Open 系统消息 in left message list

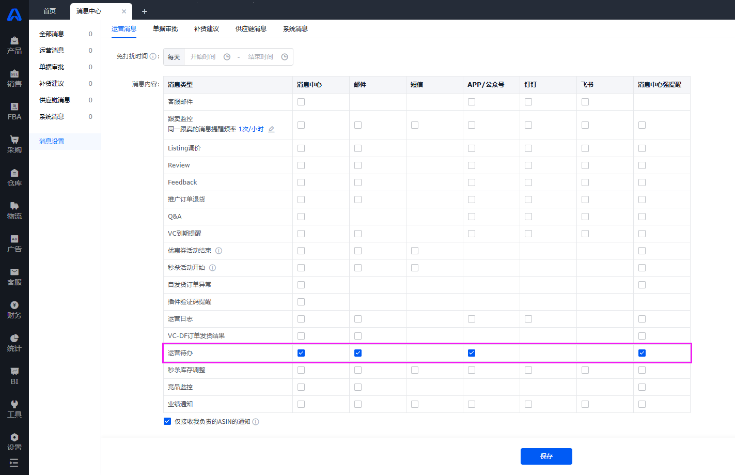click(x=65, y=117)
